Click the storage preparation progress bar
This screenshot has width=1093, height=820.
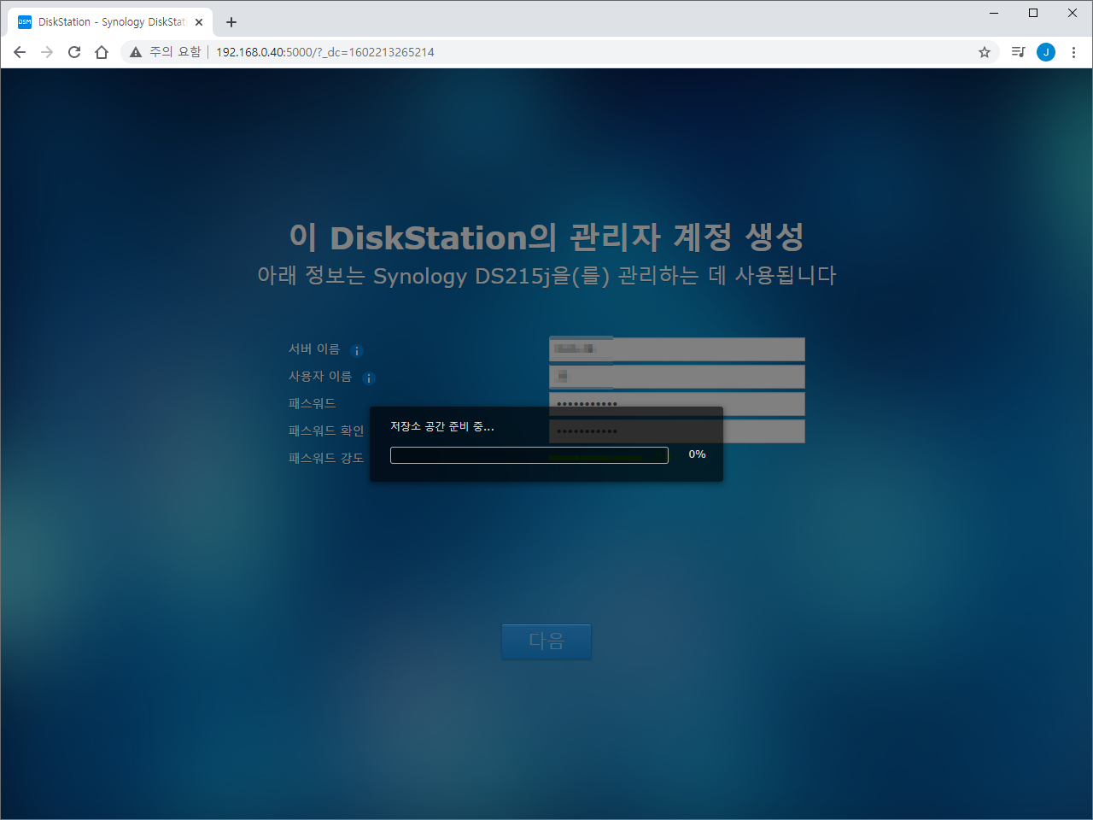point(529,455)
